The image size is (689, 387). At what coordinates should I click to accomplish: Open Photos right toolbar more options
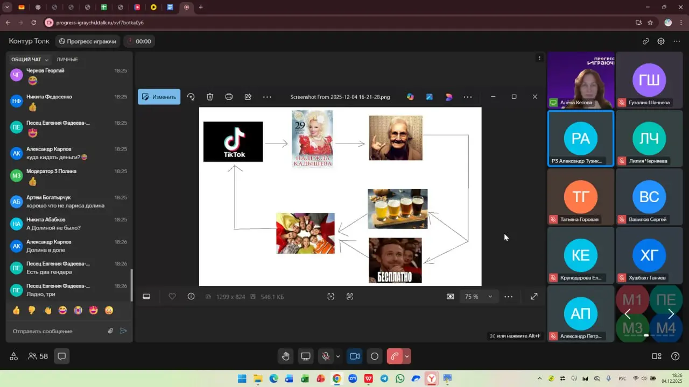click(468, 97)
